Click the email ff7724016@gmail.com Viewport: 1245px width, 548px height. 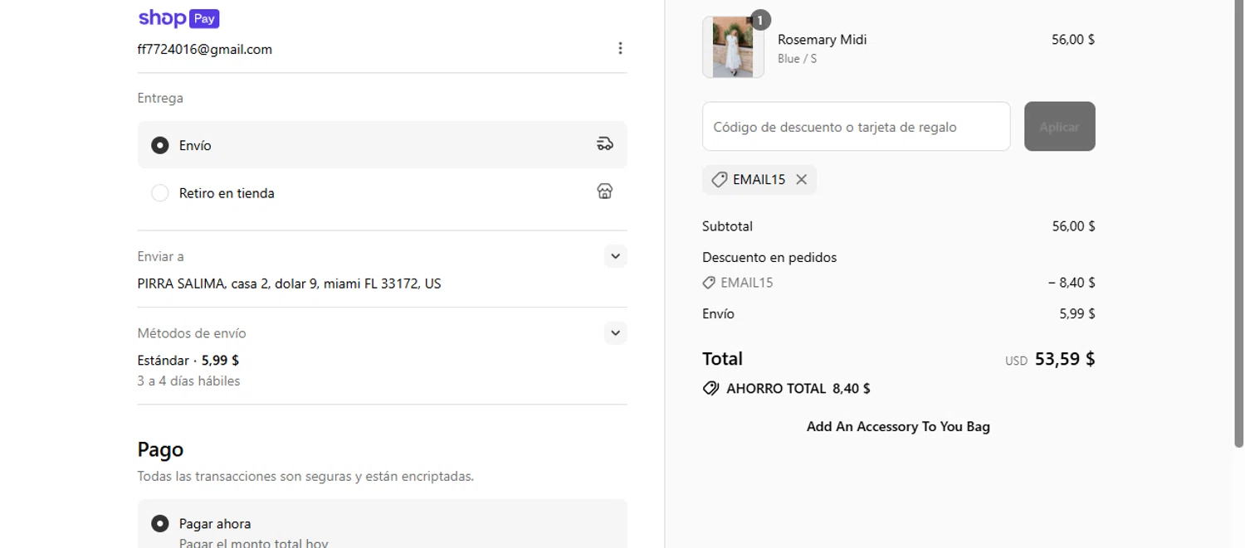click(x=205, y=49)
